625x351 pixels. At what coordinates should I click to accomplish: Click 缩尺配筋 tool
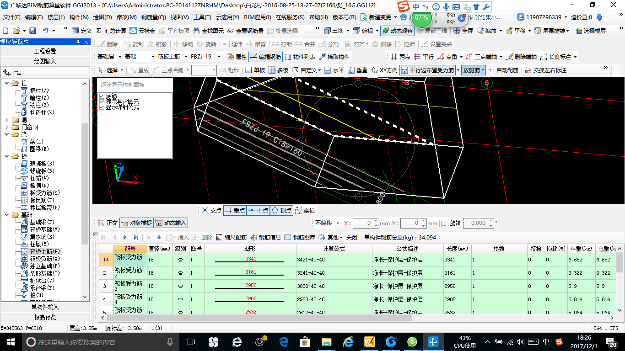[231, 237]
